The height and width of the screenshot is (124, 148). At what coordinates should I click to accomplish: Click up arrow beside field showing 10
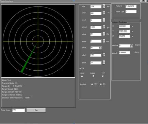coord(104,61)
